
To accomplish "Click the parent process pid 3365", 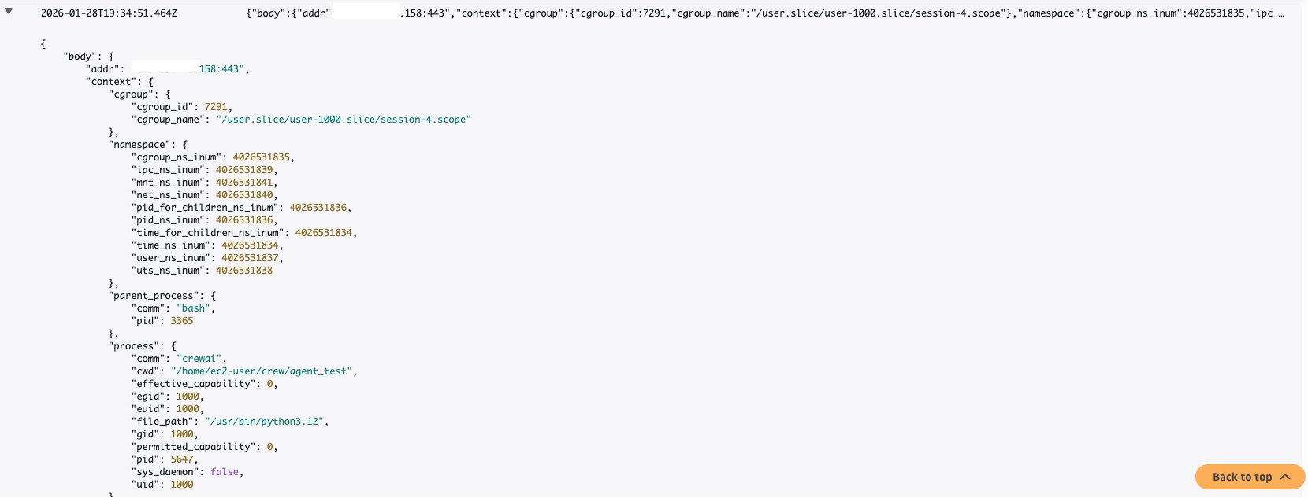I will 181,321.
